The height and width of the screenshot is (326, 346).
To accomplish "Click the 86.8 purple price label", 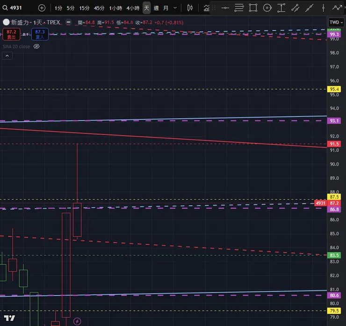I will click(334, 209).
